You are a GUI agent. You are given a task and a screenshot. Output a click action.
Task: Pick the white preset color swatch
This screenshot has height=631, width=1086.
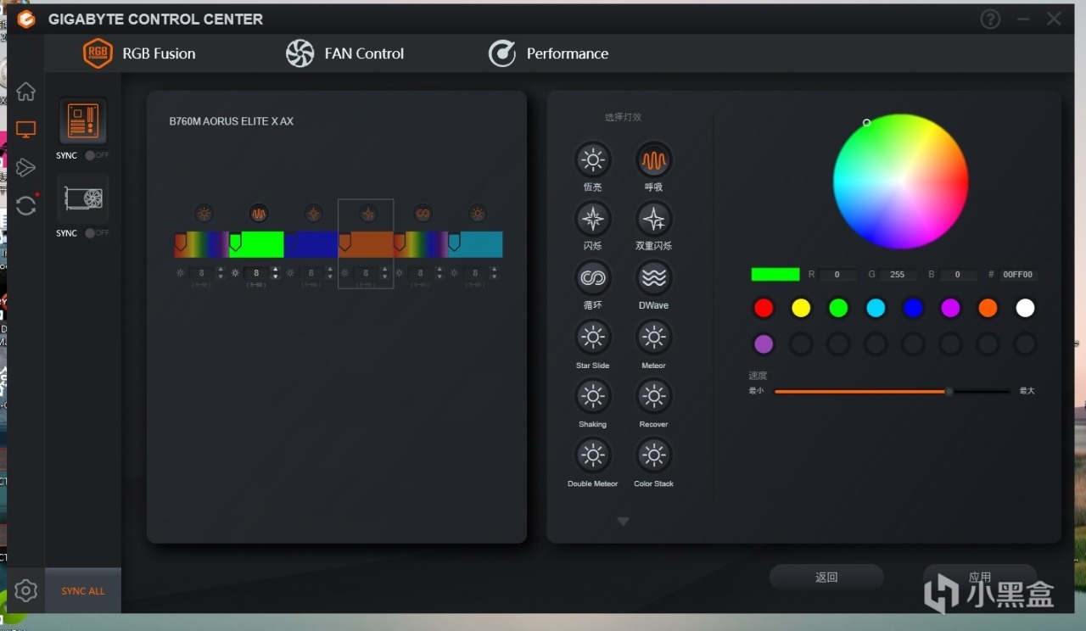pyautogui.click(x=1025, y=308)
